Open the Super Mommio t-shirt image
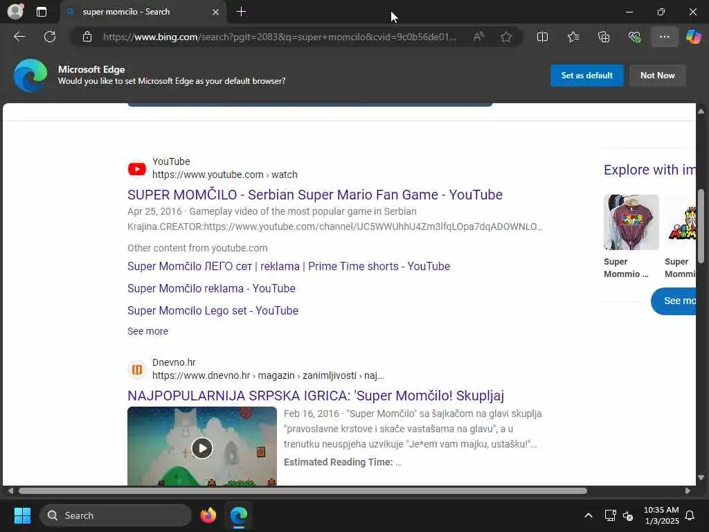 (x=631, y=222)
